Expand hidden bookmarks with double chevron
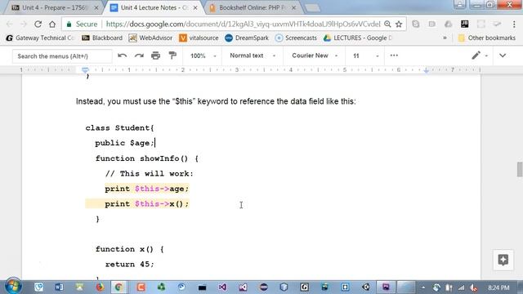Viewport: 523px width, 294px height. [x=445, y=38]
